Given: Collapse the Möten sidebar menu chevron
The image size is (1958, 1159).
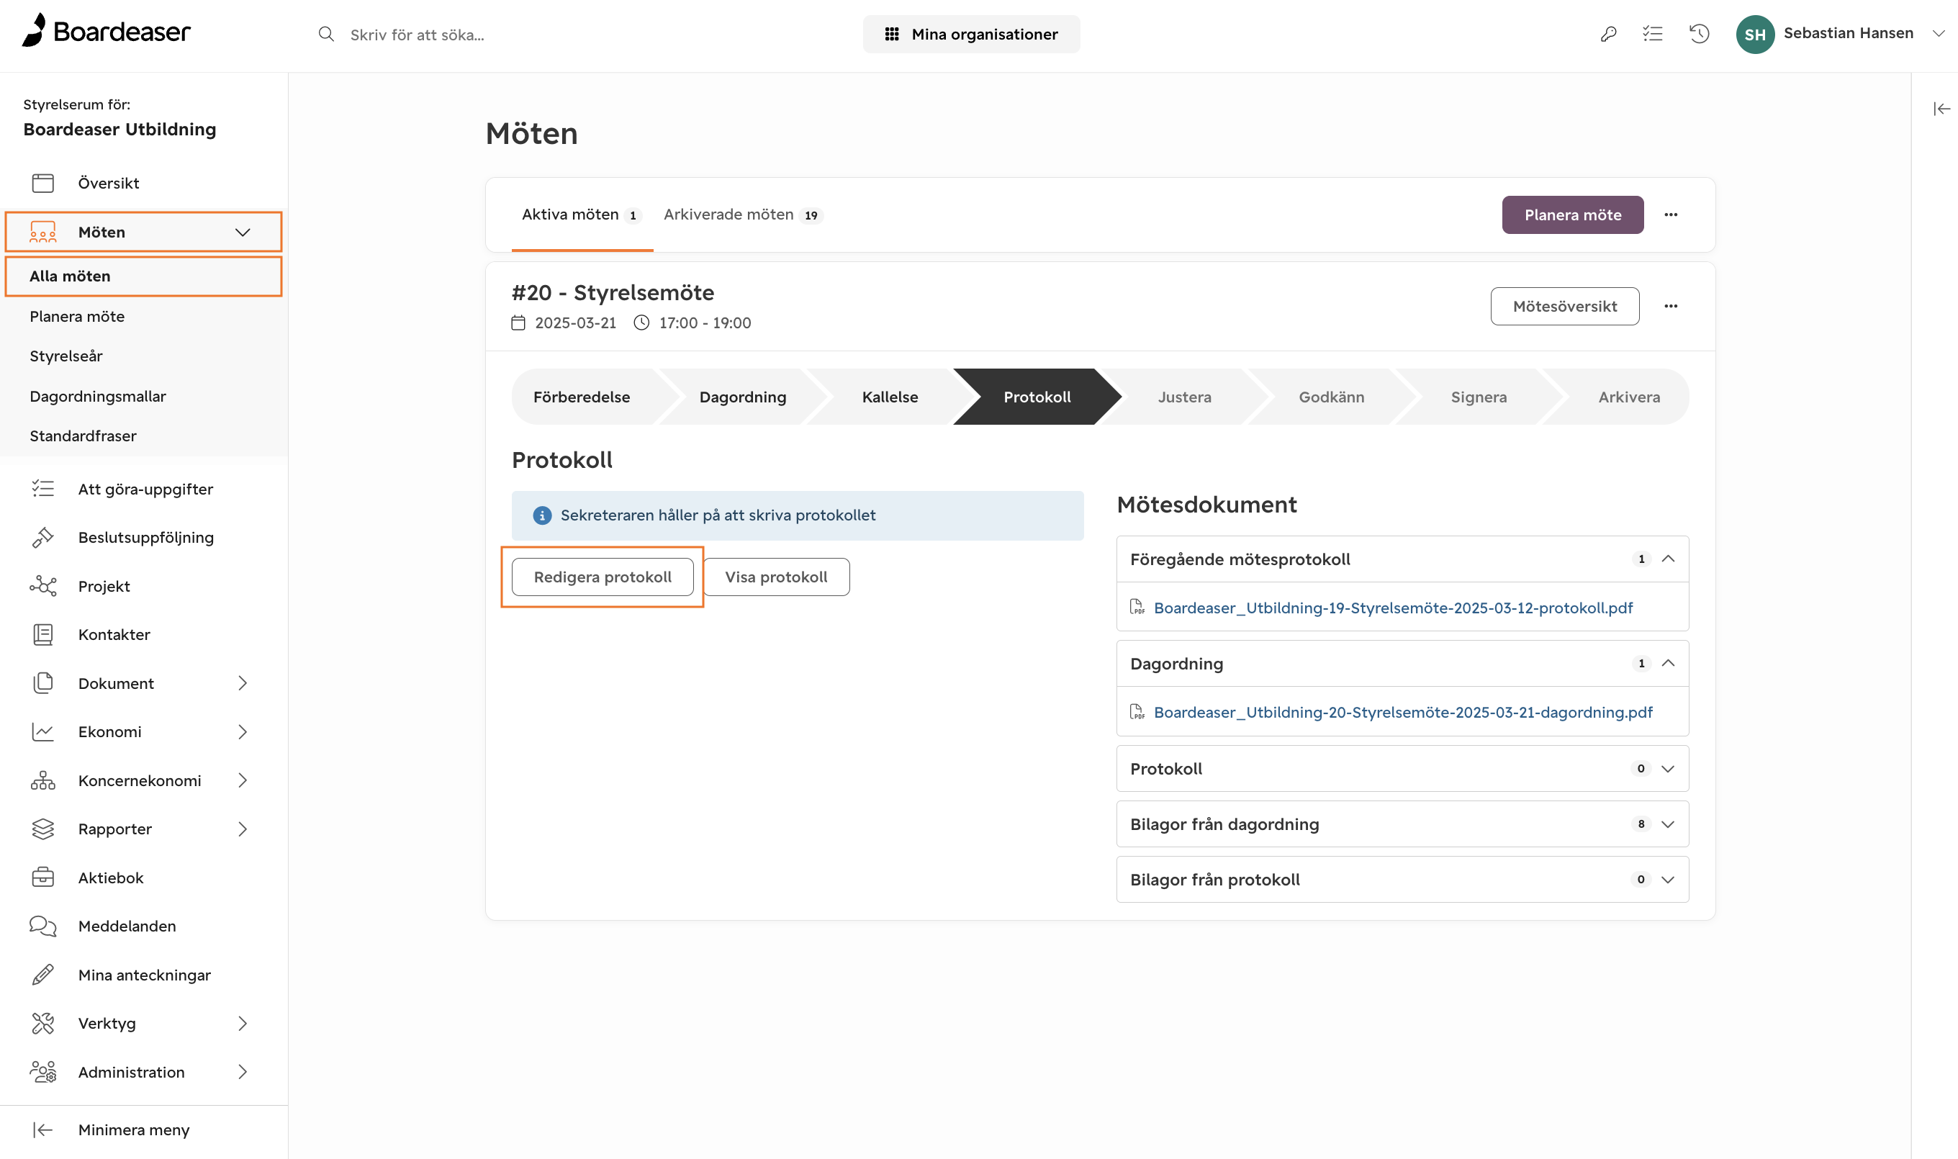Looking at the screenshot, I should [x=243, y=232].
